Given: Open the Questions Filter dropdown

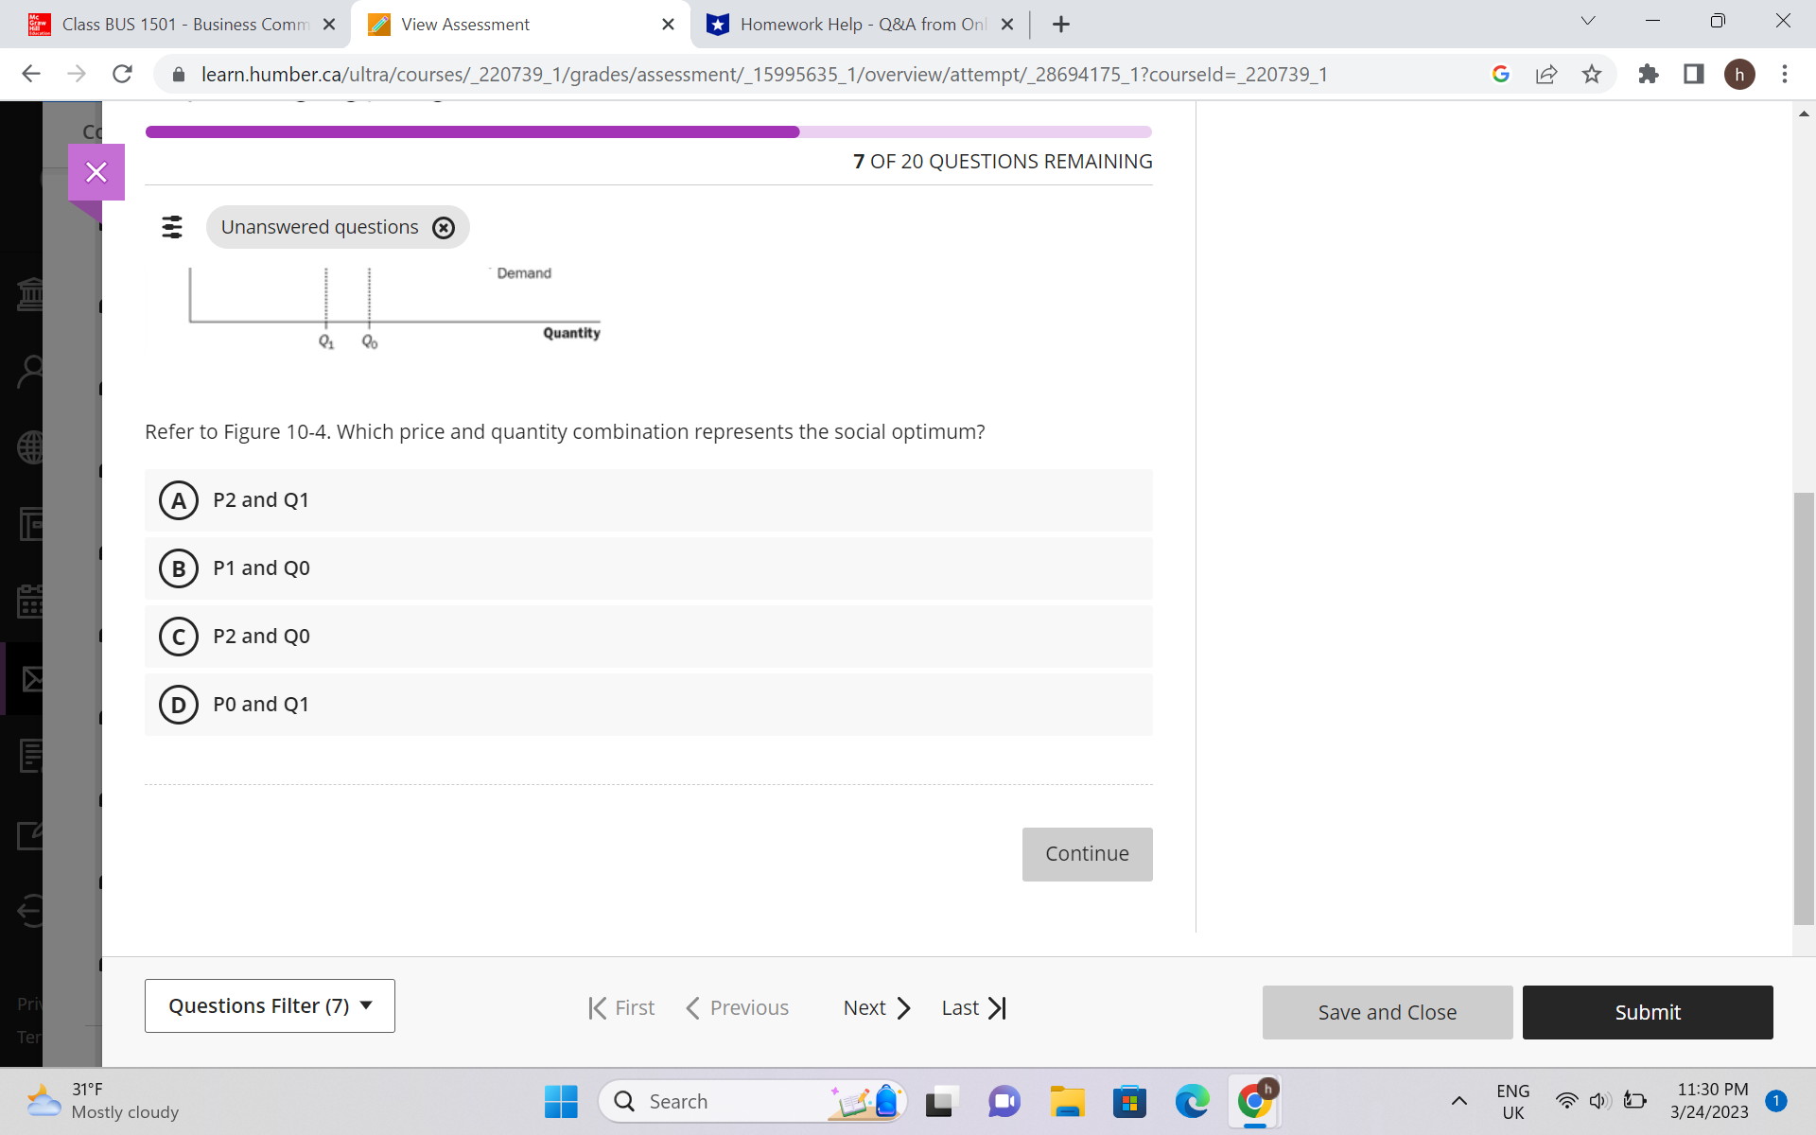Looking at the screenshot, I should coord(270,1005).
